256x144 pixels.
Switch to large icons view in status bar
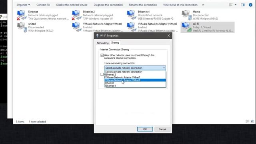(x=252, y=121)
